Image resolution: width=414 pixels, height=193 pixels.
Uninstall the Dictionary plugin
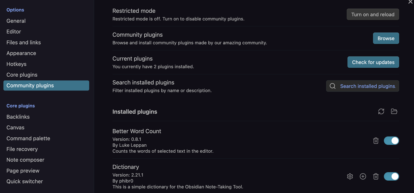click(x=376, y=176)
